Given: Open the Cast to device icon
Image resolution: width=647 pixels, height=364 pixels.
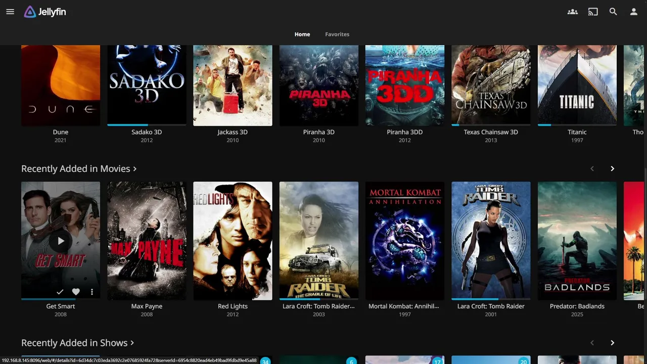Looking at the screenshot, I should point(593,12).
